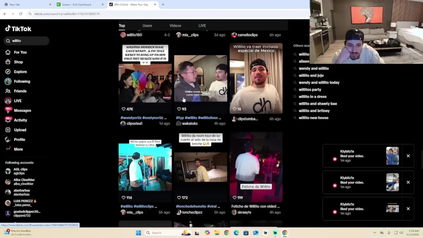Click the sidebar search box containing willito
The image size is (423, 238).
click(x=26, y=41)
